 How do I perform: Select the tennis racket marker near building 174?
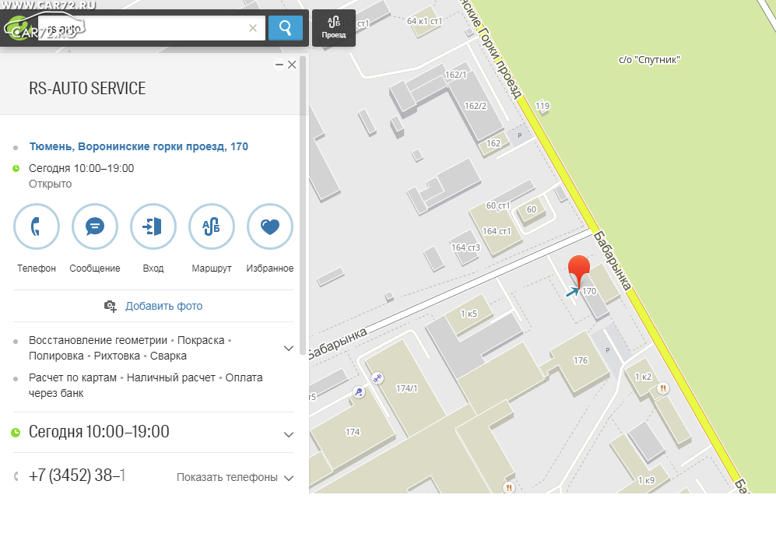(x=359, y=392)
